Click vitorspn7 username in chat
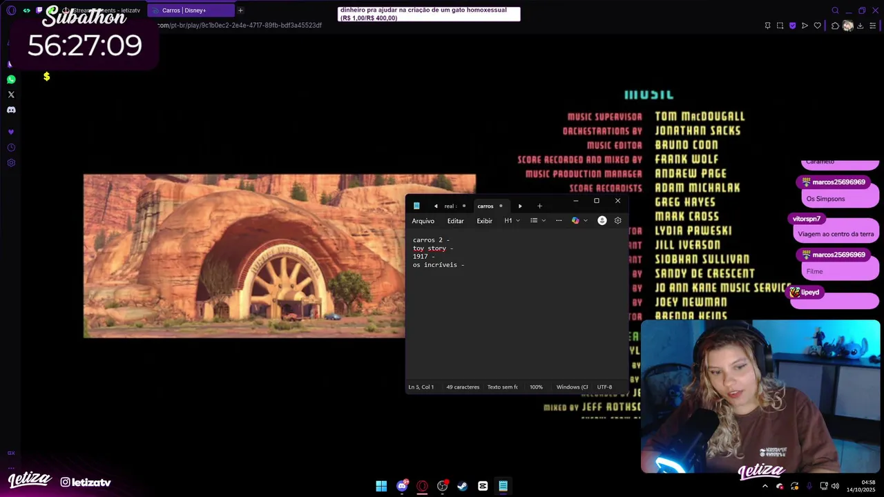This screenshot has width=884, height=497. (x=807, y=219)
